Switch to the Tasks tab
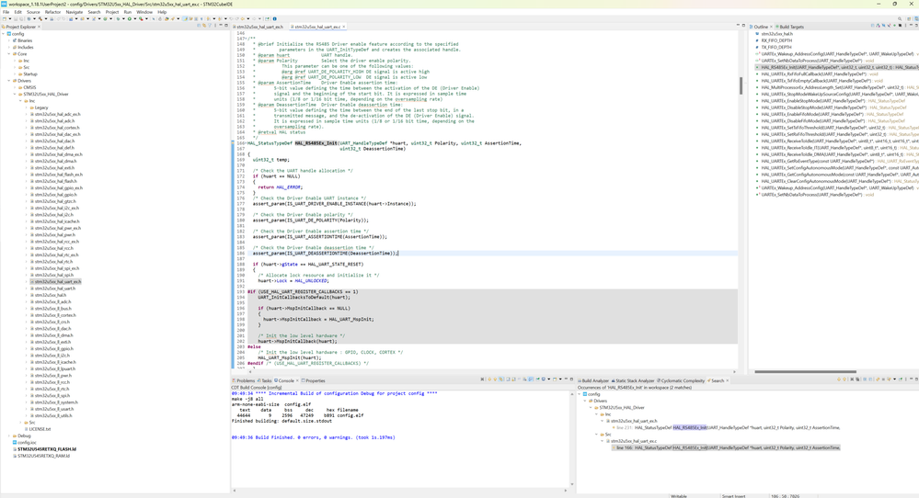 click(265, 380)
